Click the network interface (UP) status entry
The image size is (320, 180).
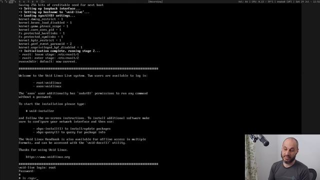click(x=284, y=1)
